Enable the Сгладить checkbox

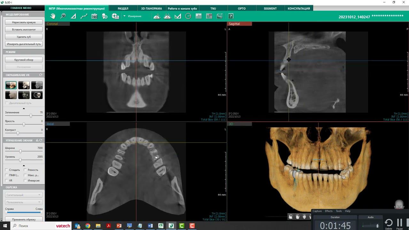pos(7,170)
